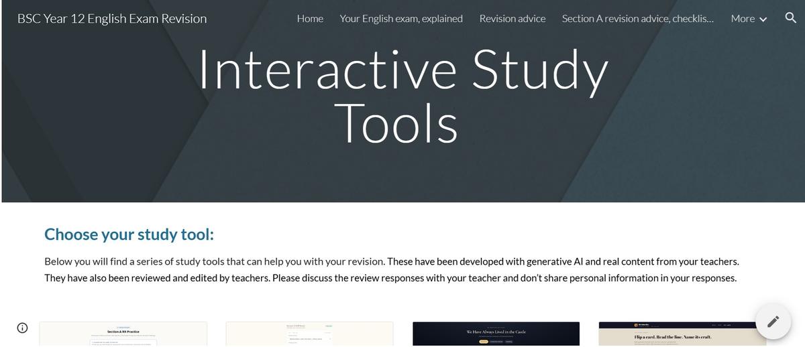Click the Interactive Study Tools banner title
The height and width of the screenshot is (347, 805).
tap(402, 97)
